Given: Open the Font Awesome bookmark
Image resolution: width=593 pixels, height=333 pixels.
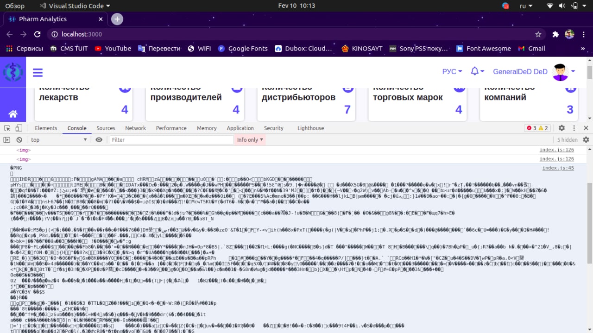Looking at the screenshot, I should 484,49.
